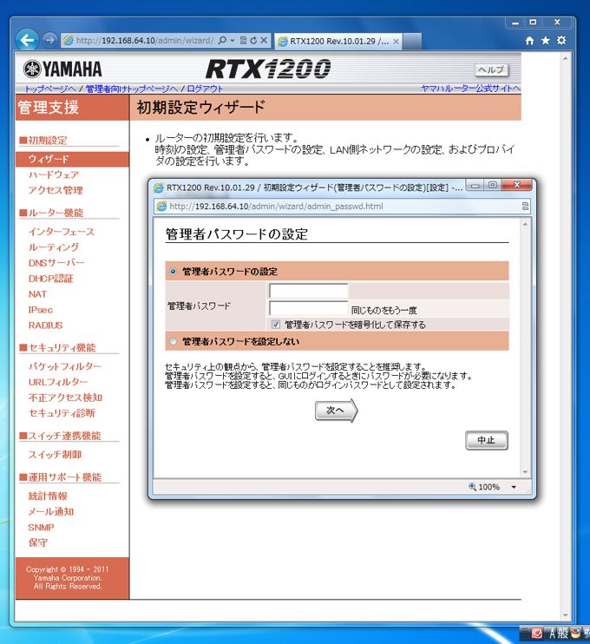Click compatibility view icon in popup address bar
Image resolution: width=590 pixels, height=644 pixels.
525,207
